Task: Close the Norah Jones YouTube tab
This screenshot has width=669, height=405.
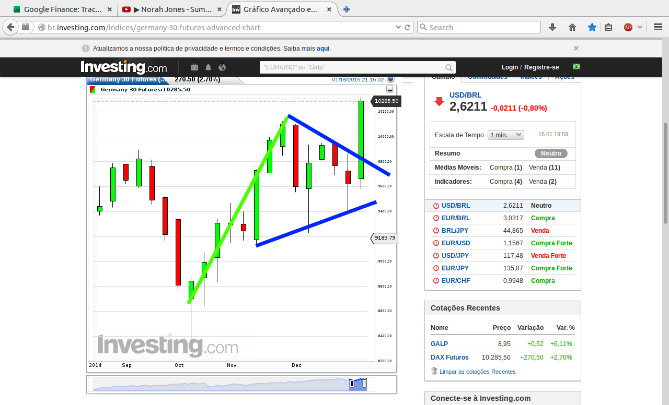Action: click(x=218, y=9)
